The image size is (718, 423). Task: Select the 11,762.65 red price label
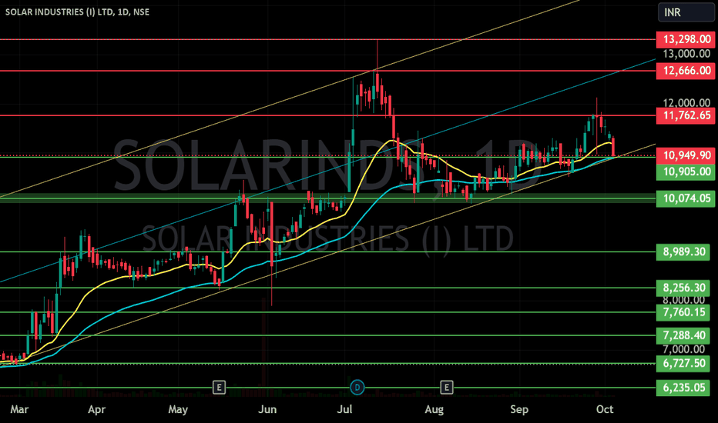(x=686, y=115)
